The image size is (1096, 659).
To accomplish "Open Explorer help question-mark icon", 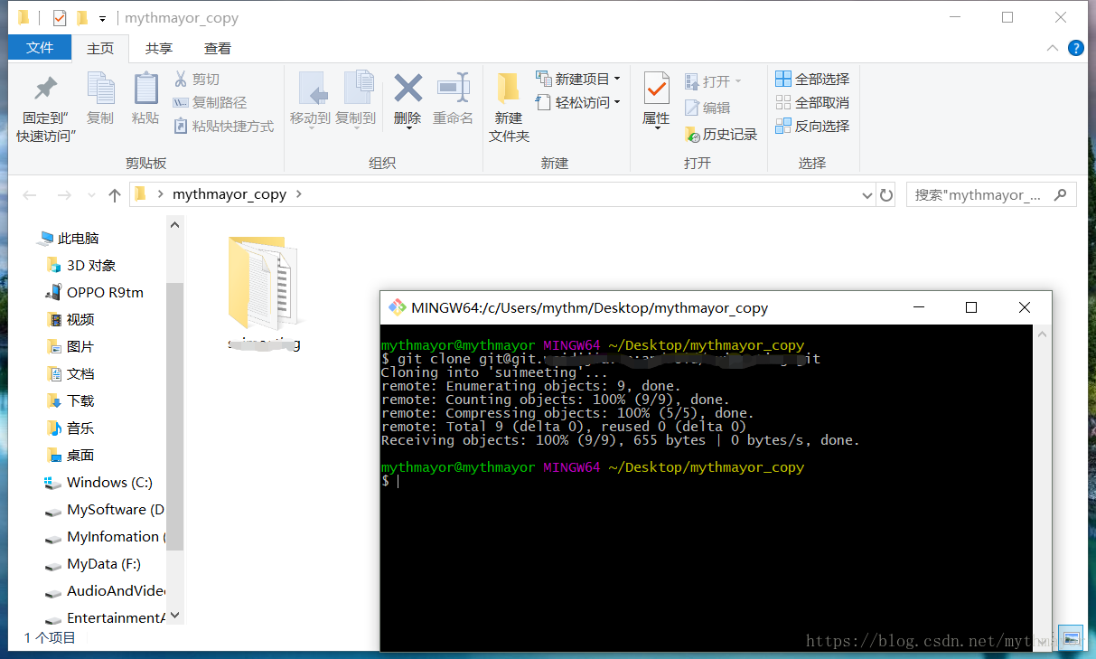I will [x=1075, y=49].
